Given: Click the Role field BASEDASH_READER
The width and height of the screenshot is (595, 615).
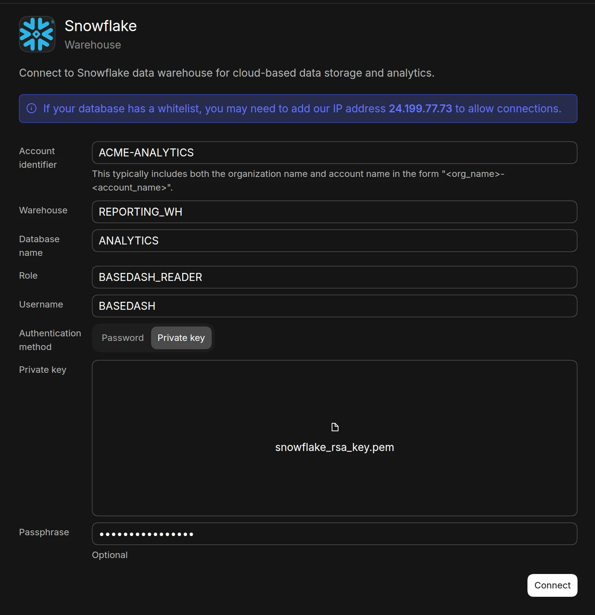Looking at the screenshot, I should click(x=334, y=277).
